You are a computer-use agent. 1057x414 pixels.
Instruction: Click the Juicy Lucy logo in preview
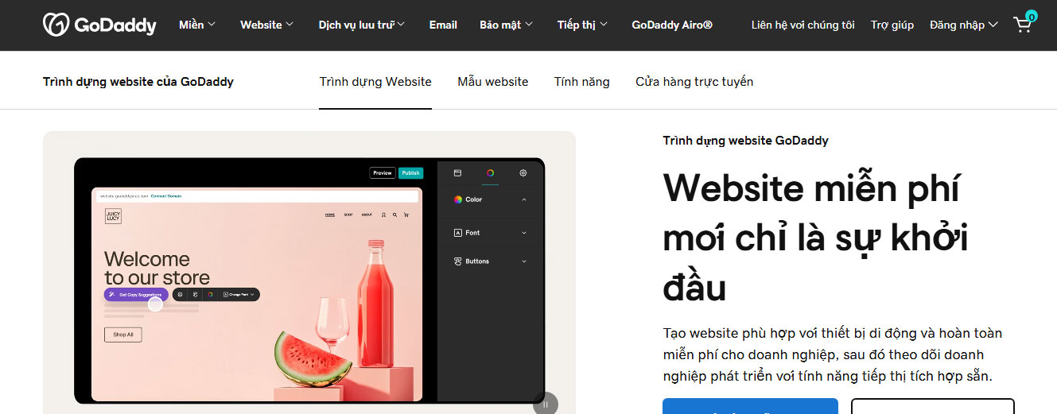(x=113, y=216)
